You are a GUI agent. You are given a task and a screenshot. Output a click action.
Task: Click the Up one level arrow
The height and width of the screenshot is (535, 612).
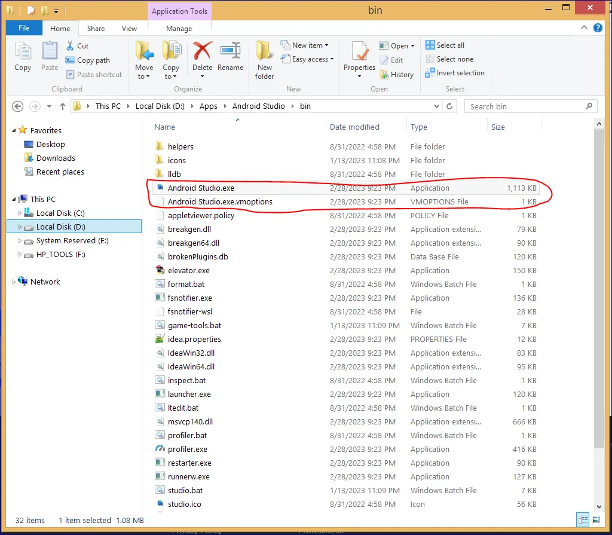point(62,106)
